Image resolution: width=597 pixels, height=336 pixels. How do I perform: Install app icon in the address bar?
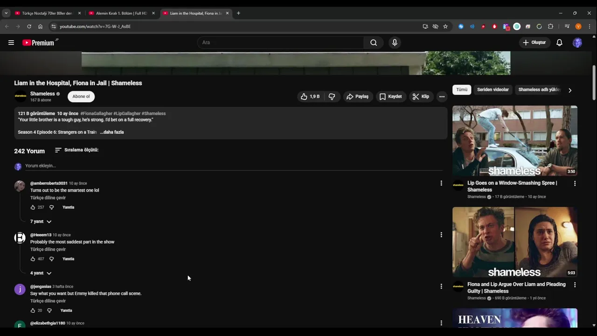(x=425, y=27)
